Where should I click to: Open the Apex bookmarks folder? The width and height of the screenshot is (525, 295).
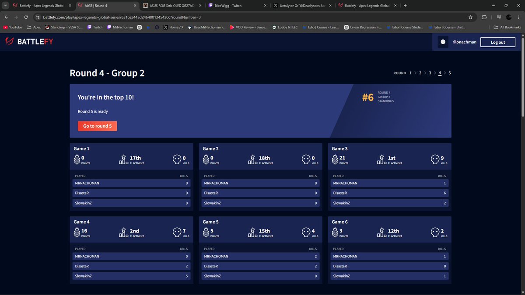pyautogui.click(x=34, y=27)
